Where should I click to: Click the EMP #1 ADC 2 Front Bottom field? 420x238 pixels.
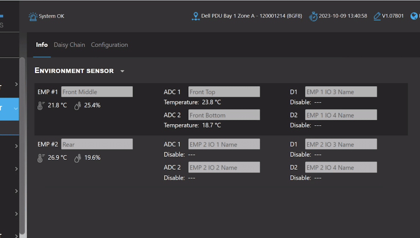(x=224, y=115)
